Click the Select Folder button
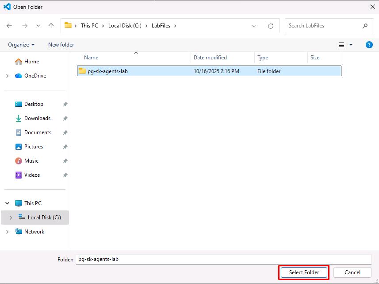This screenshot has height=284, width=379. (x=304, y=272)
